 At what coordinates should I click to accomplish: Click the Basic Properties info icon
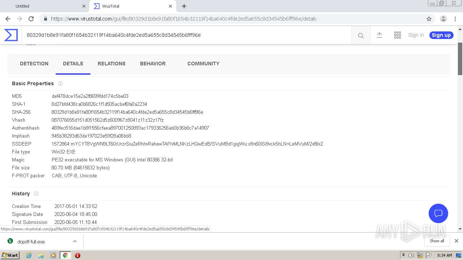click(60, 83)
